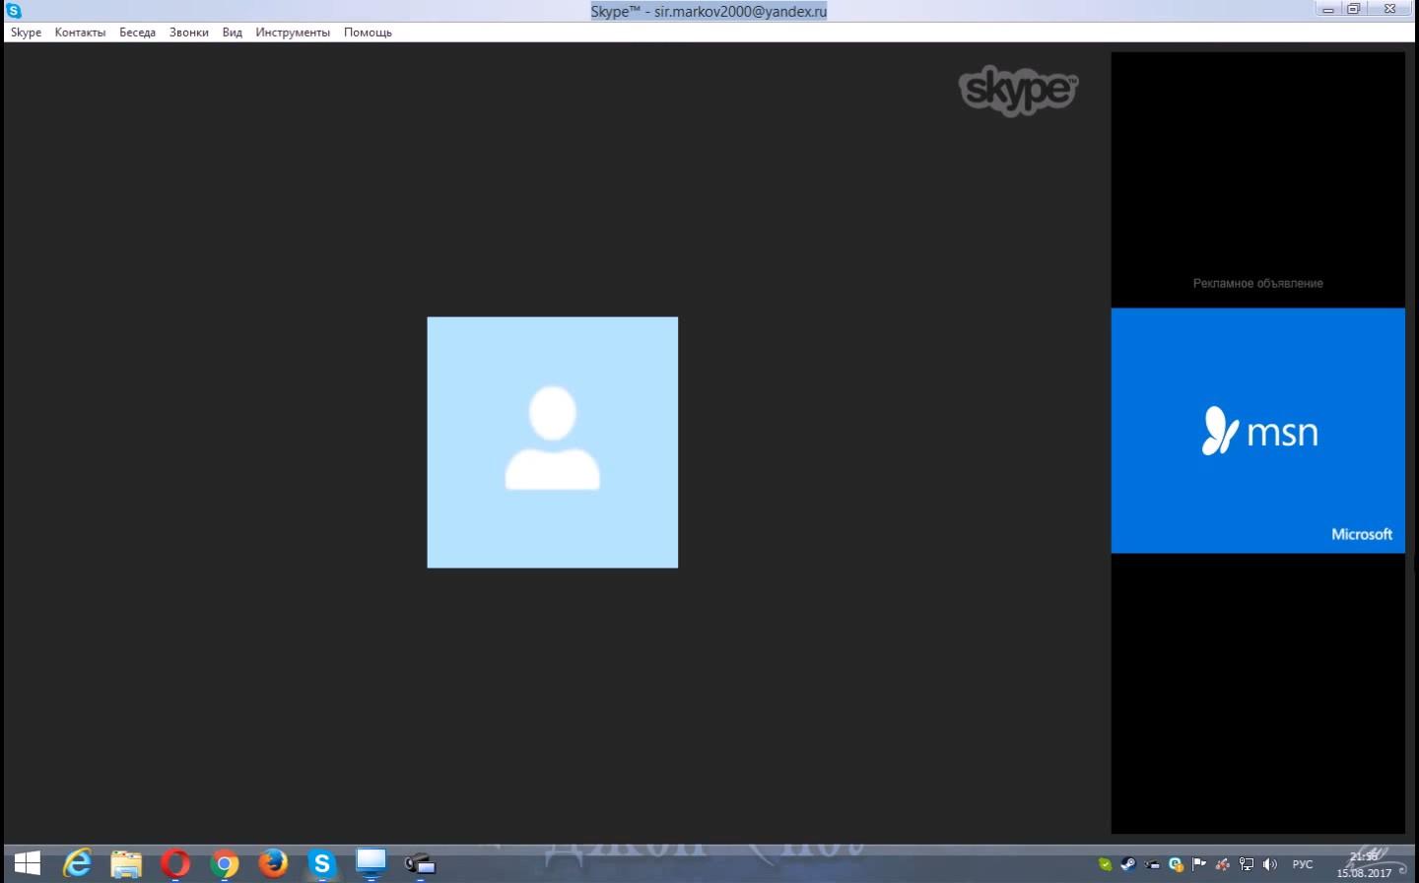The width and height of the screenshot is (1419, 883).
Task: Switch the РУС input language indicator
Action: [1303, 864]
